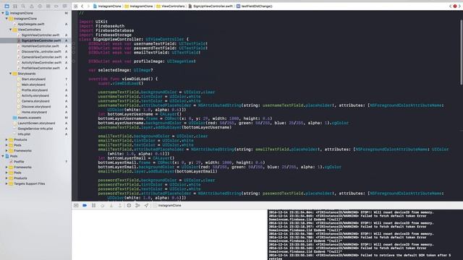Open Info.plist file
This screenshot has height=260, width=463.
pyautogui.click(x=24, y=134)
